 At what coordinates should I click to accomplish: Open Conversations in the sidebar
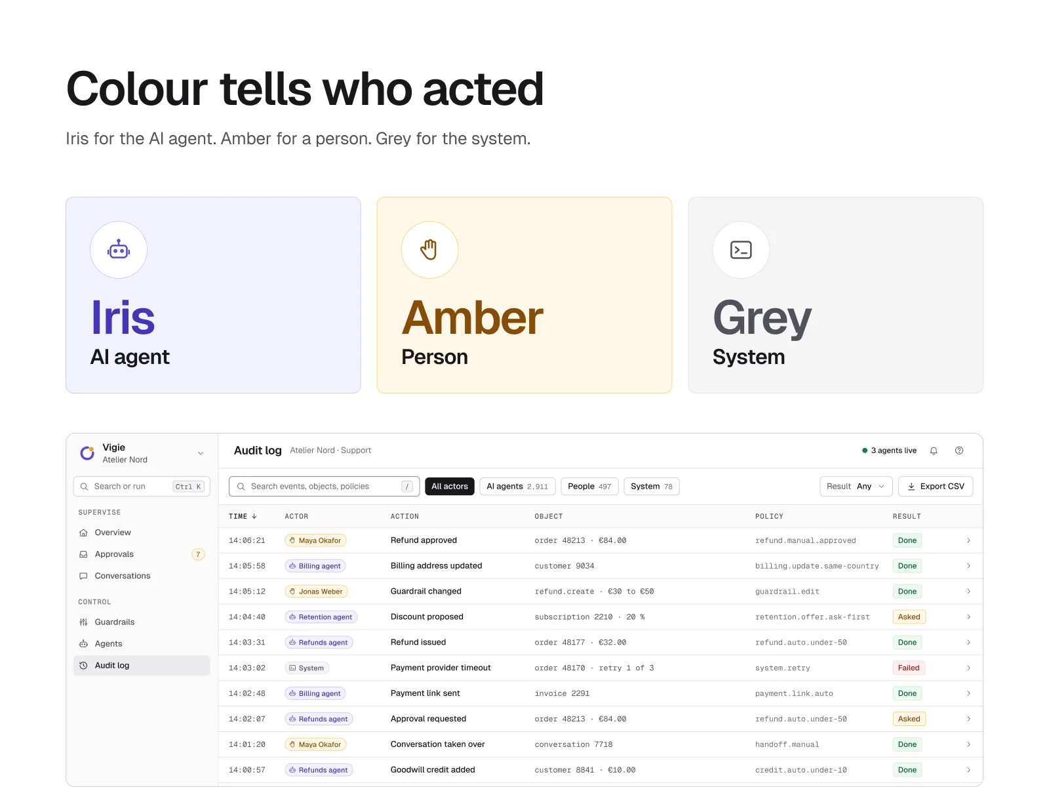point(142,576)
